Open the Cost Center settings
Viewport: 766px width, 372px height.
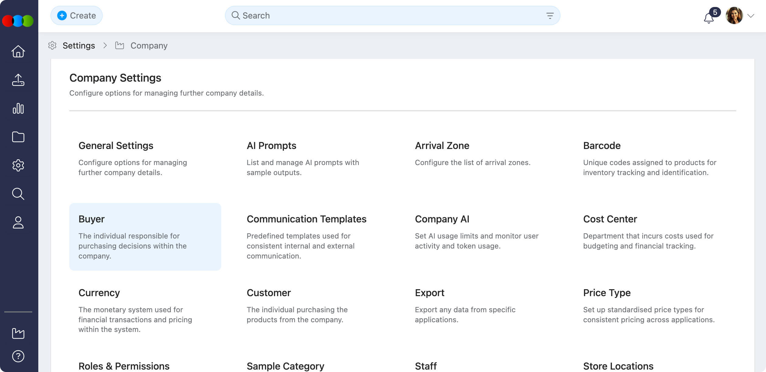[650, 232]
